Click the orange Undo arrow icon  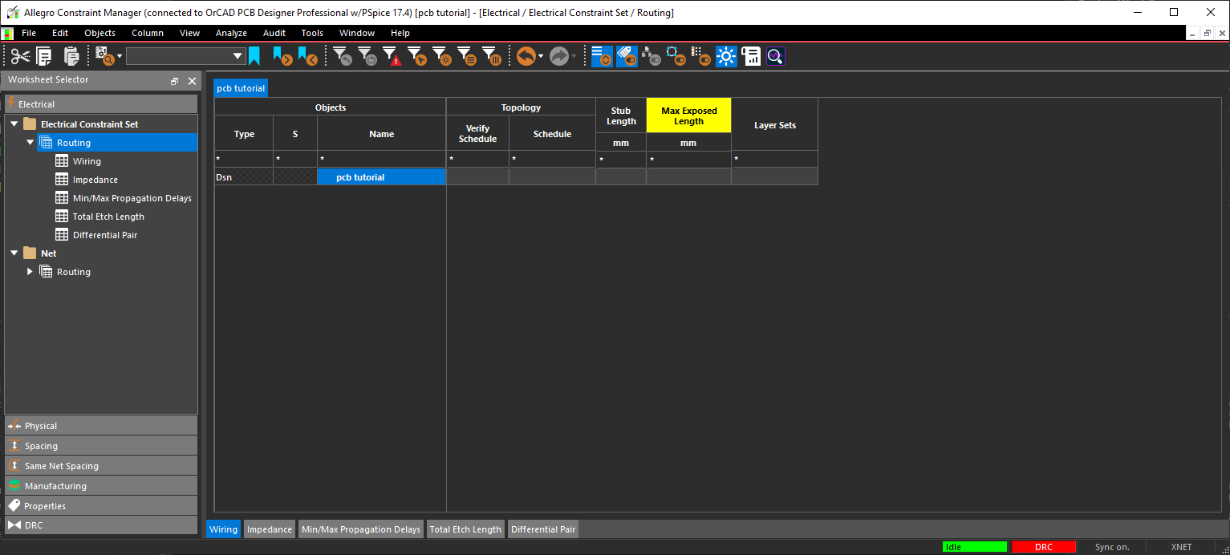[x=526, y=56]
